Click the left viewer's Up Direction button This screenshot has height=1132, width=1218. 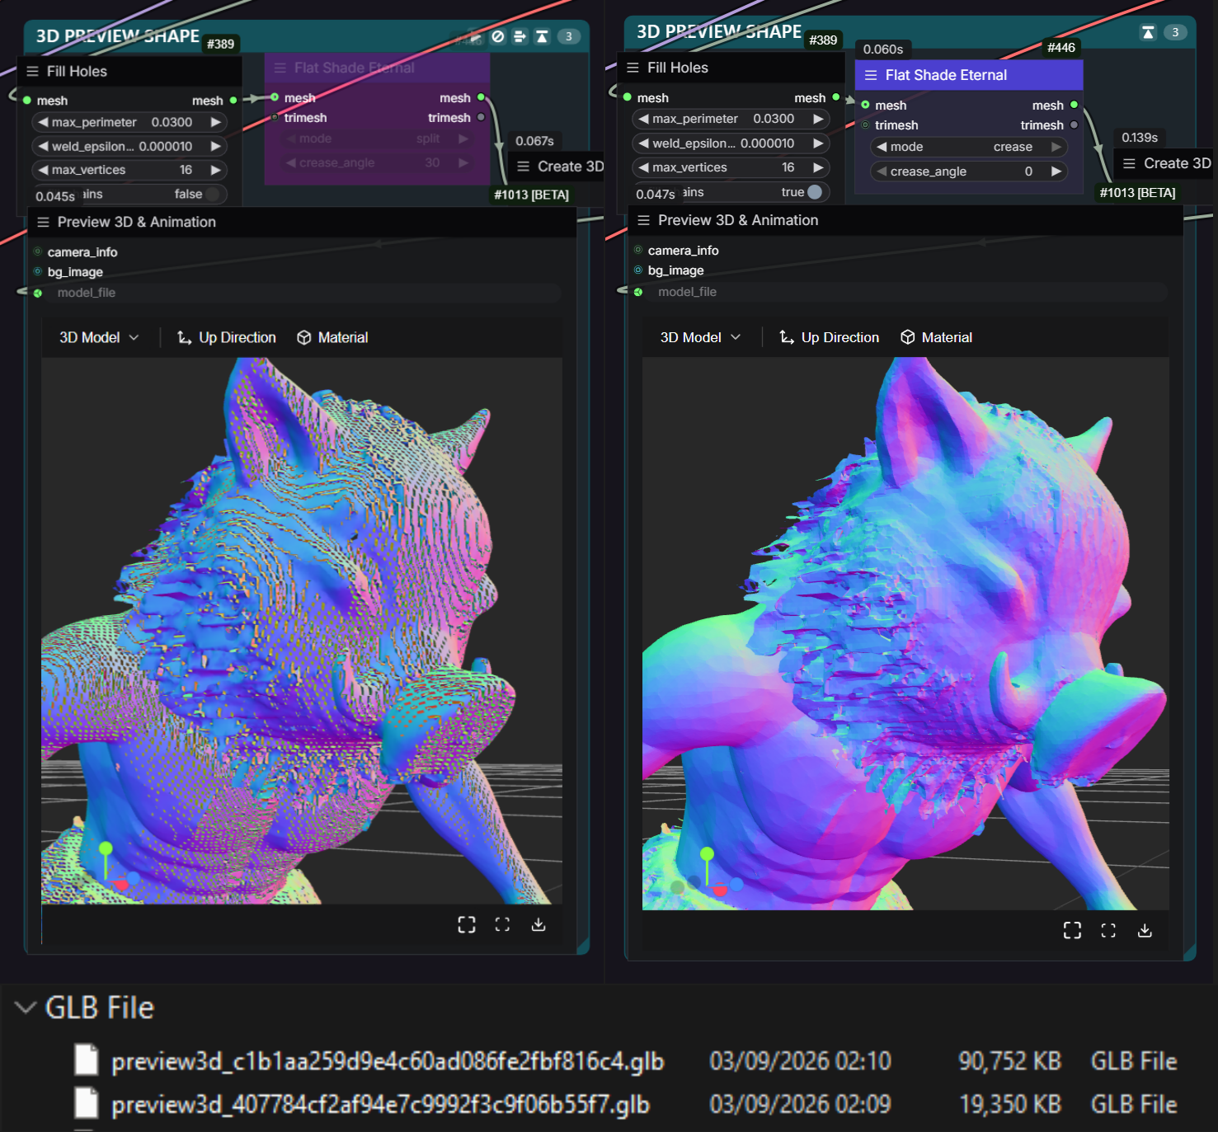point(227,337)
